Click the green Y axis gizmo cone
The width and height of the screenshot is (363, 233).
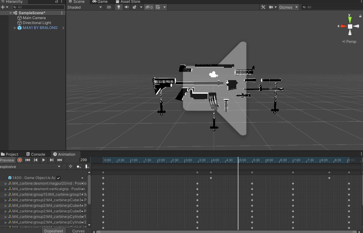(350, 20)
